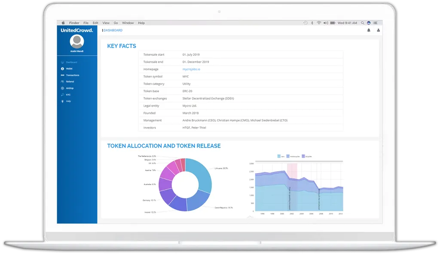
Task: Click the Token base value ERC-20
Action: [x=187, y=91]
